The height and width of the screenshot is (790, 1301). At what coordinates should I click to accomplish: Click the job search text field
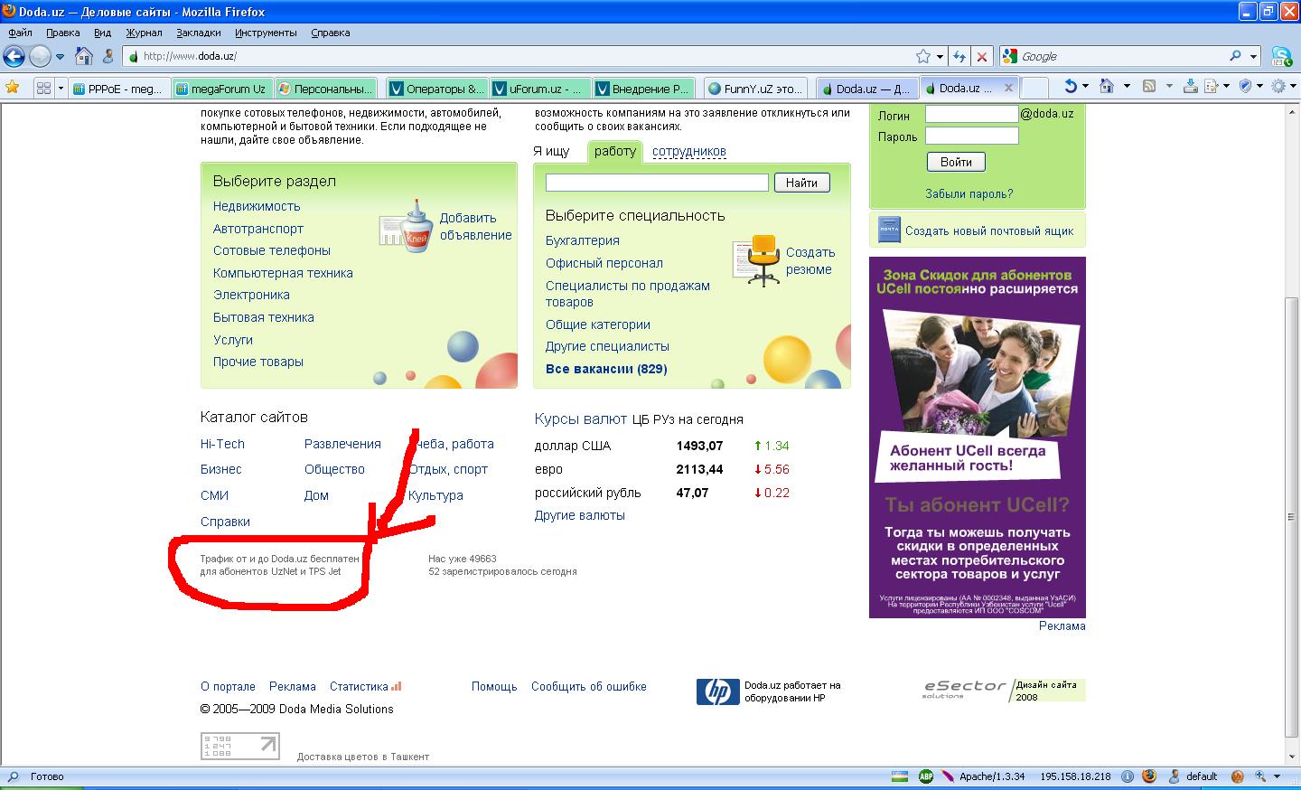pyautogui.click(x=657, y=183)
